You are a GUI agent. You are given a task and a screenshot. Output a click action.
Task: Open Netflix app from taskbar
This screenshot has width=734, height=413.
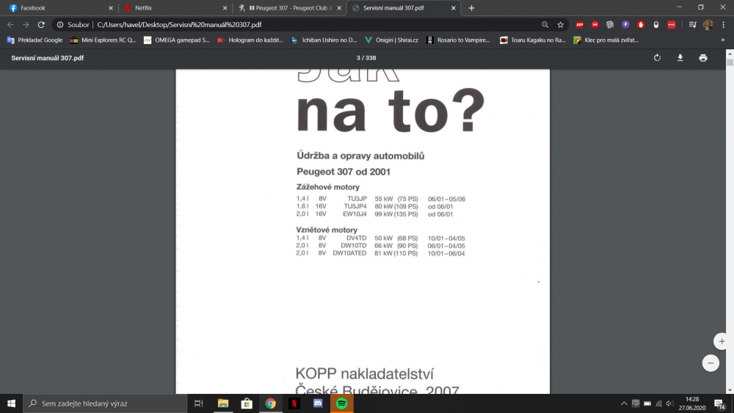tap(294, 403)
